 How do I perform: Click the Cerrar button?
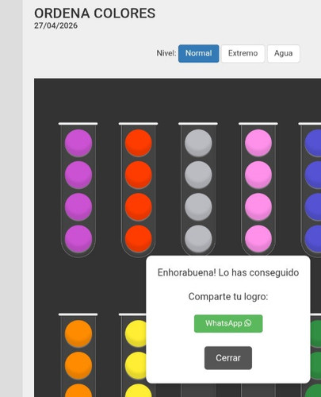[x=228, y=358]
